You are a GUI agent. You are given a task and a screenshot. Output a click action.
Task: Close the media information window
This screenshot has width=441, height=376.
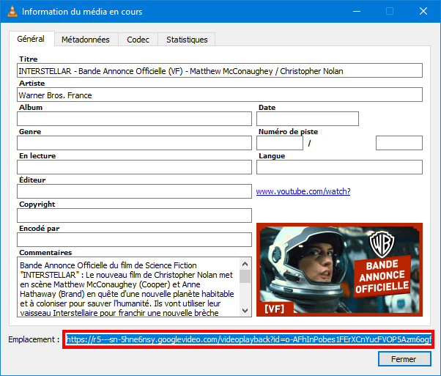(x=423, y=11)
